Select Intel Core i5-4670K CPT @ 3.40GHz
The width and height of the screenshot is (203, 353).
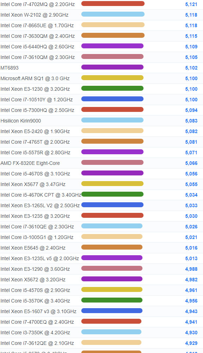(x=41, y=195)
